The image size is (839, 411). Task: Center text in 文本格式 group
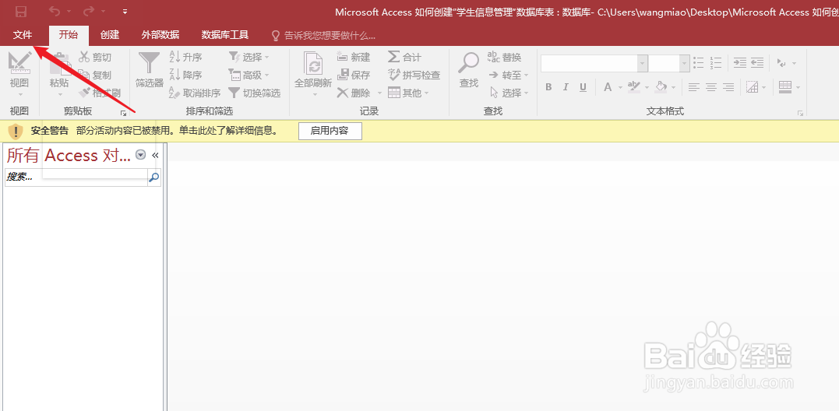click(x=711, y=87)
